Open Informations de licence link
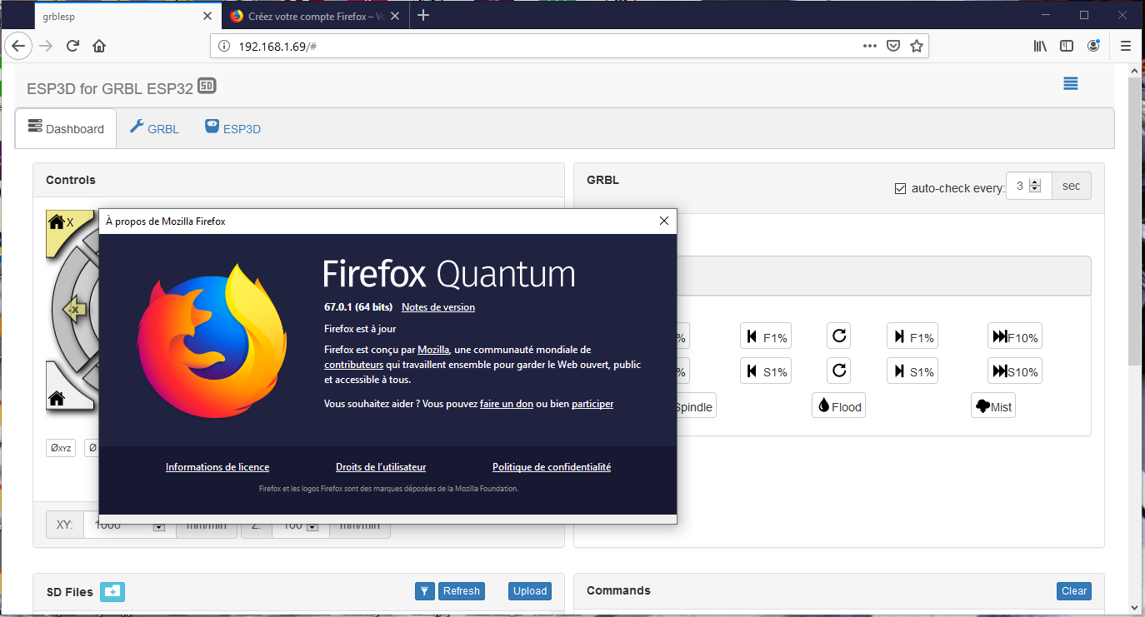 click(217, 467)
